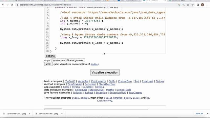210x118 pixels.
Task: Open the Stack library link
Action: [x=128, y=98]
